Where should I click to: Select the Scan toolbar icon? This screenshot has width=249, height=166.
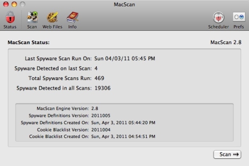(32, 17)
